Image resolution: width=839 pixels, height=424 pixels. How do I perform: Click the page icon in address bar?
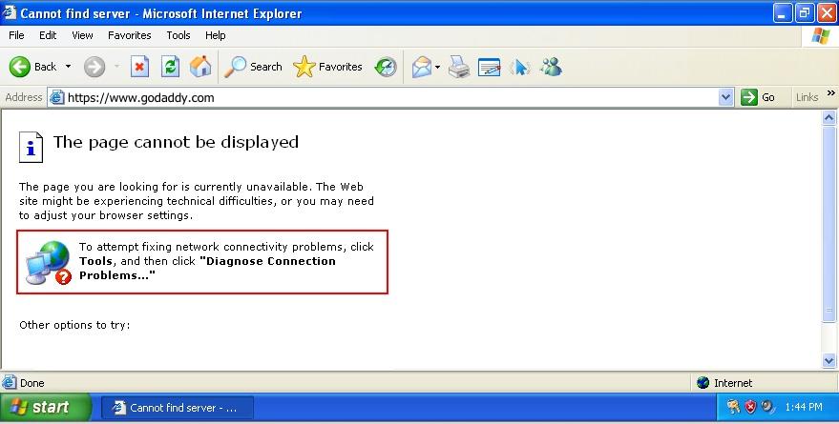click(56, 98)
